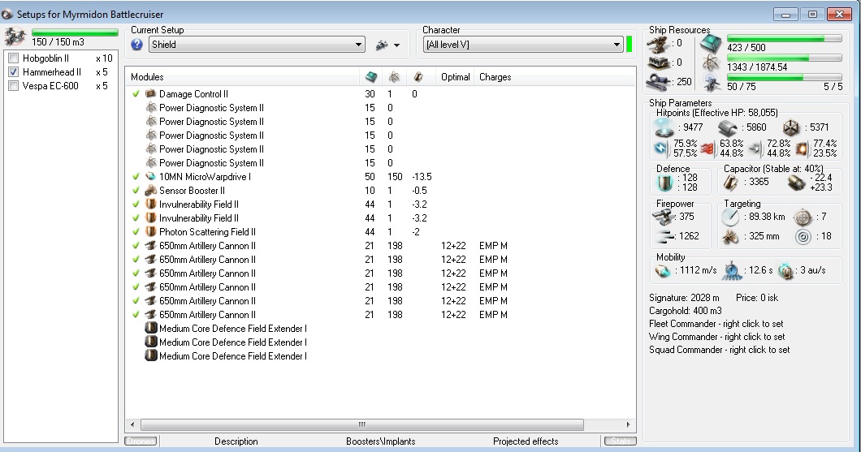Click the powergrid icon beside 1343 / 1874.54

(711, 62)
